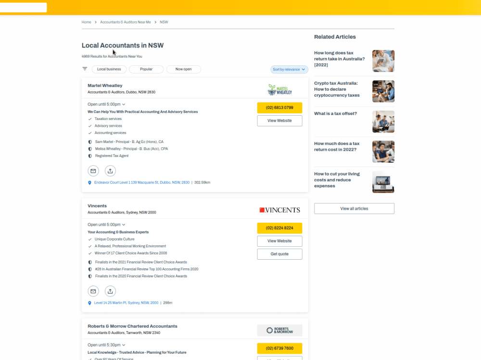Image resolution: width=481 pixels, height=360 pixels.
Task: Open the Martel Wheatley listing title
Action: click(105, 85)
